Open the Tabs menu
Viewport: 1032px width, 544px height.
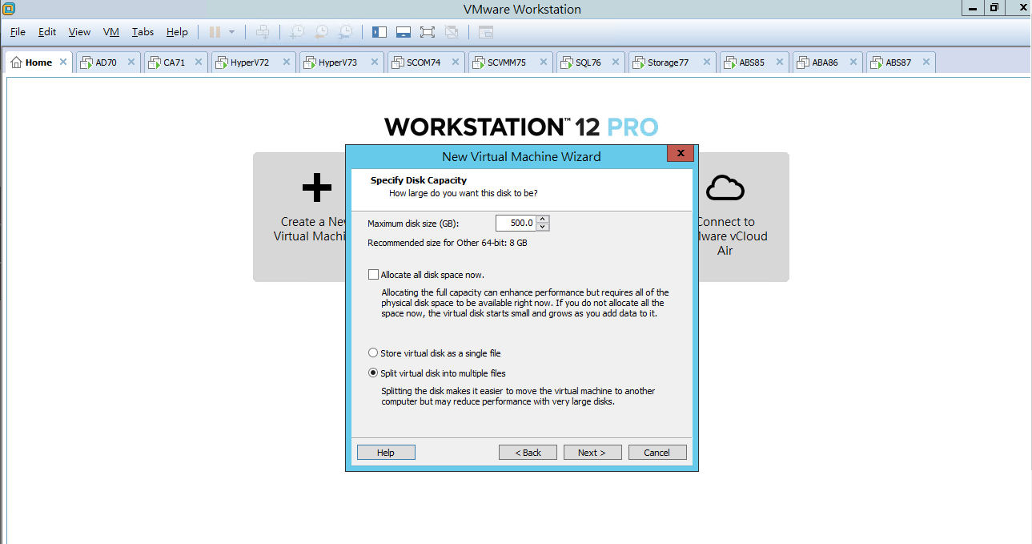coord(143,32)
